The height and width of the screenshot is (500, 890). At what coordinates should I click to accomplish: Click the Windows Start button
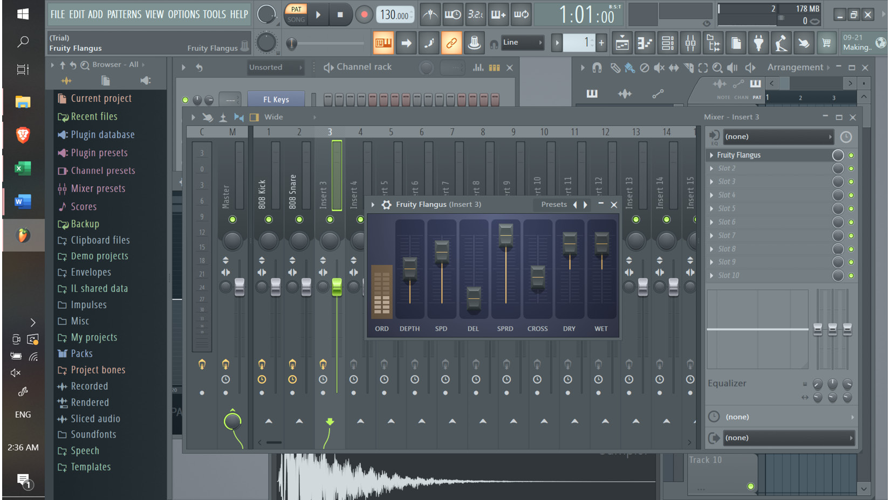point(23,14)
